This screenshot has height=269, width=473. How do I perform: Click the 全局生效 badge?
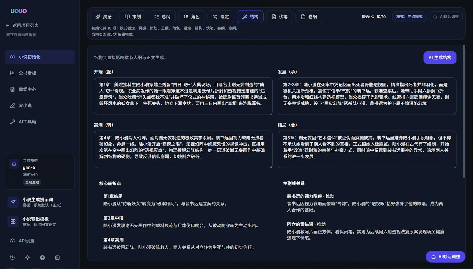pyautogui.click(x=32, y=182)
